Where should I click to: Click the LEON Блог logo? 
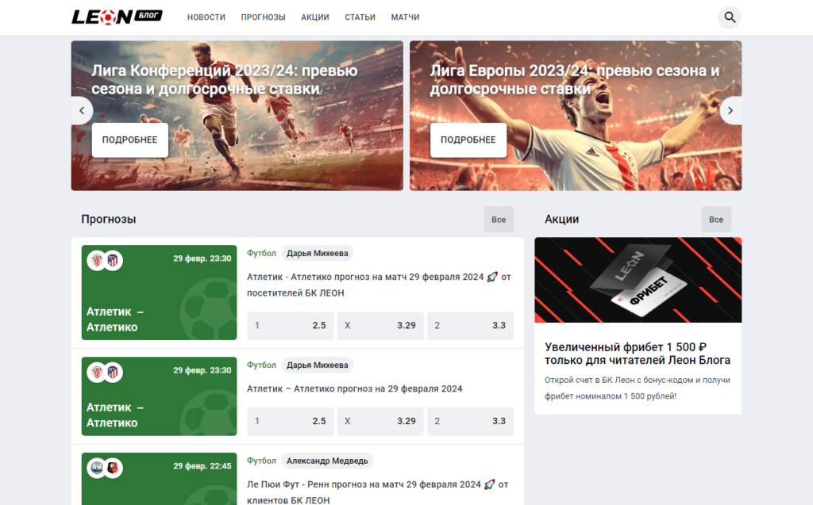pos(117,17)
